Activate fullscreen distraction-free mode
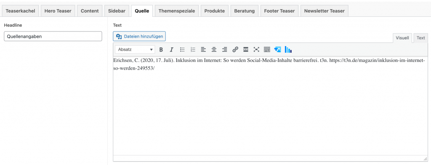The width and height of the screenshot is (431, 165). (256, 49)
